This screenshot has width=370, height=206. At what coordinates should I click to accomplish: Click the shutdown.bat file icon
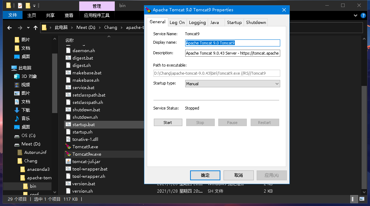[68, 110]
